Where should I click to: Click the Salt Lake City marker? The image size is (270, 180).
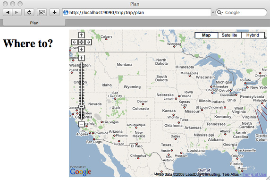[x=115, y=99]
